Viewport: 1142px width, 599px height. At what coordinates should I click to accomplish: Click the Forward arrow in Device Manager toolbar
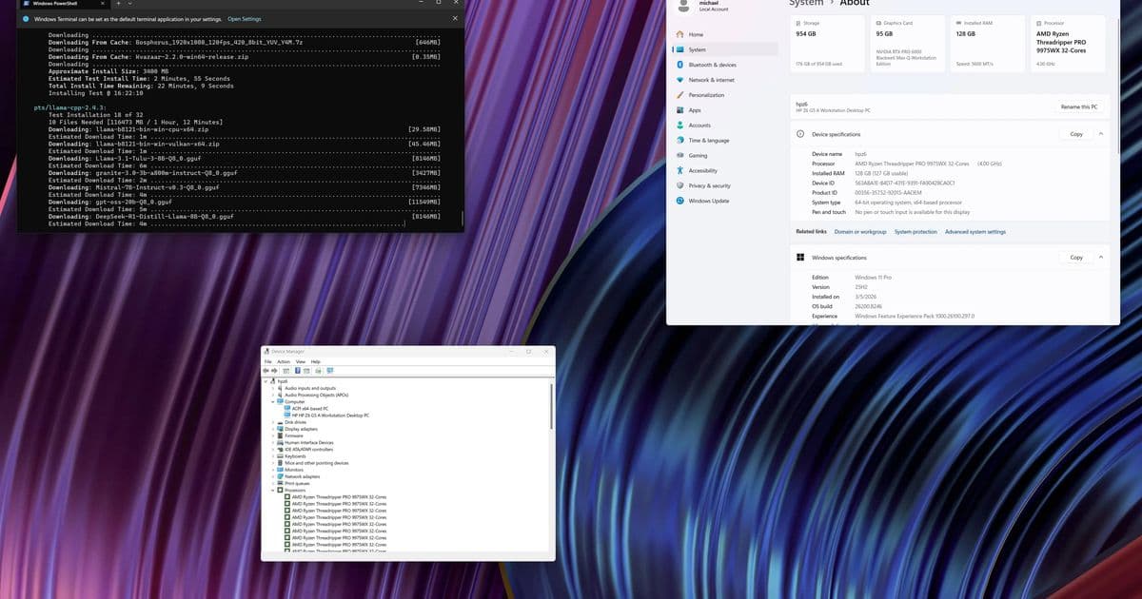coord(274,371)
